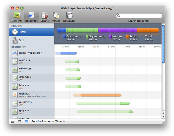174x136 pixels.
Task: Click the Total 999ms summary label
Action: (x=149, y=38)
